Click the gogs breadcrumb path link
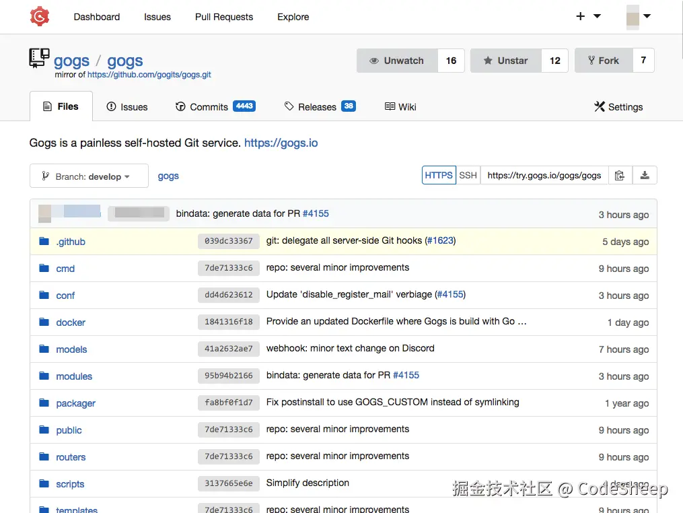 click(x=168, y=176)
